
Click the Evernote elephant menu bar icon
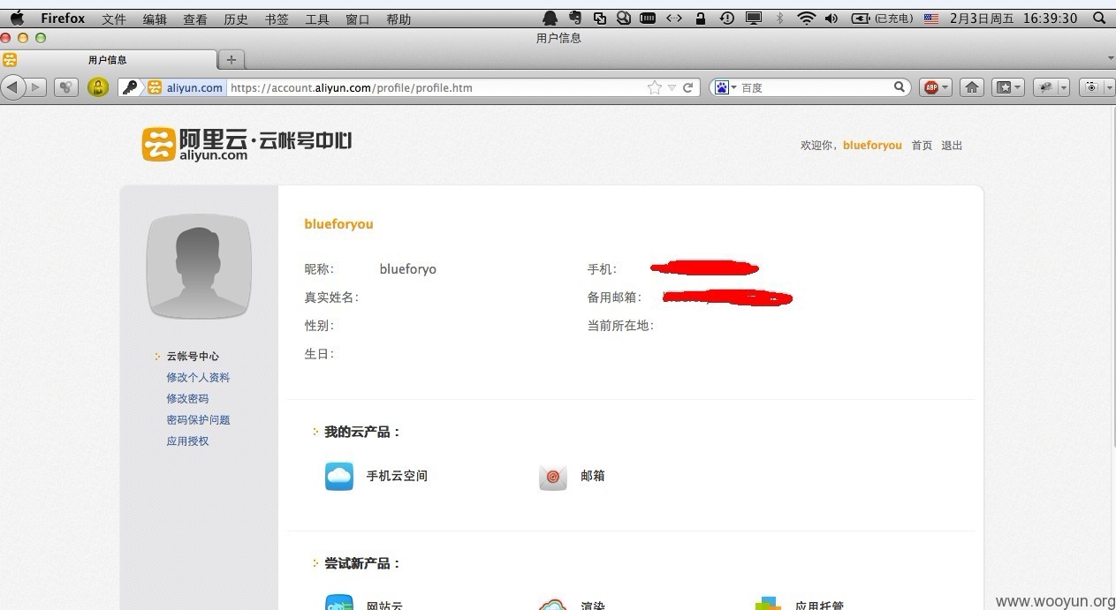[x=575, y=18]
